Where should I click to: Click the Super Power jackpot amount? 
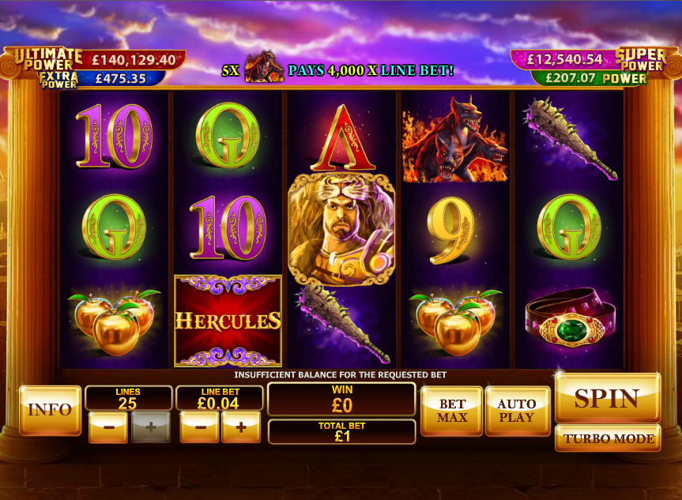pos(564,59)
